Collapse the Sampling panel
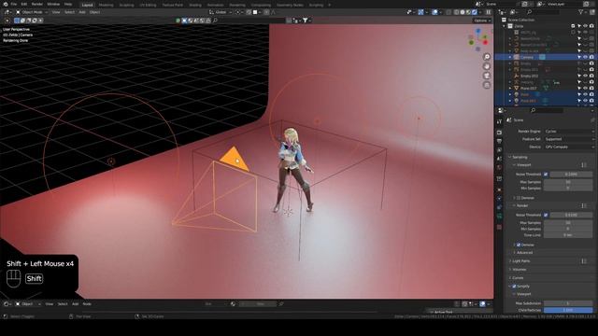The width and height of the screenshot is (598, 336). click(x=520, y=157)
